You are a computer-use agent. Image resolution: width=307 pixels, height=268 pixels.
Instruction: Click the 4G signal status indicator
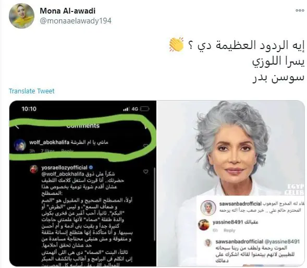point(134,109)
